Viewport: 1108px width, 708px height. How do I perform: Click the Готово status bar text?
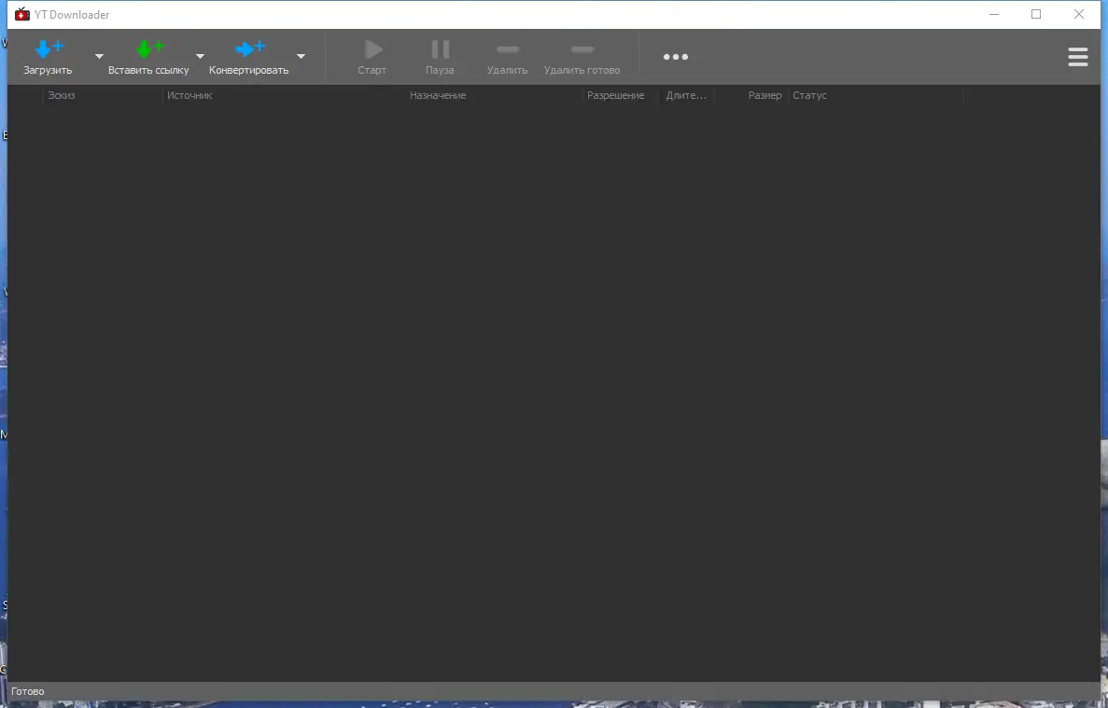click(x=28, y=692)
